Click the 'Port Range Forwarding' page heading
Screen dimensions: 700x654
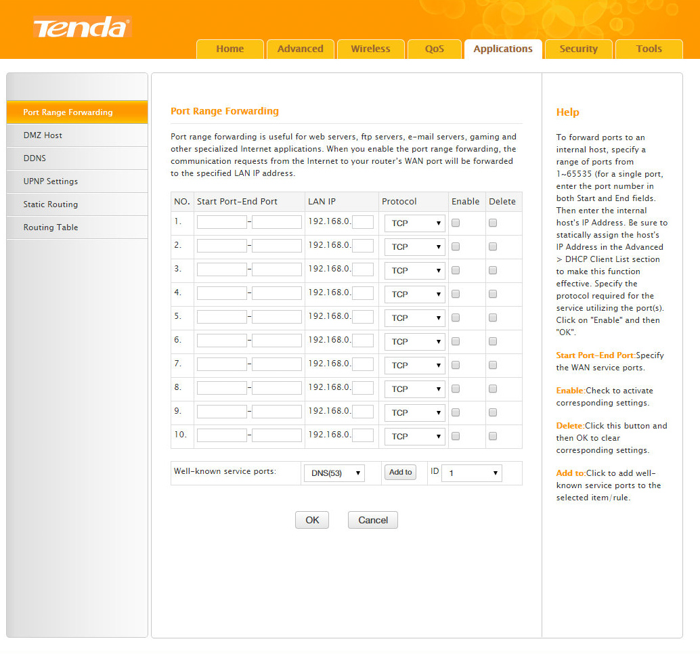pos(225,111)
